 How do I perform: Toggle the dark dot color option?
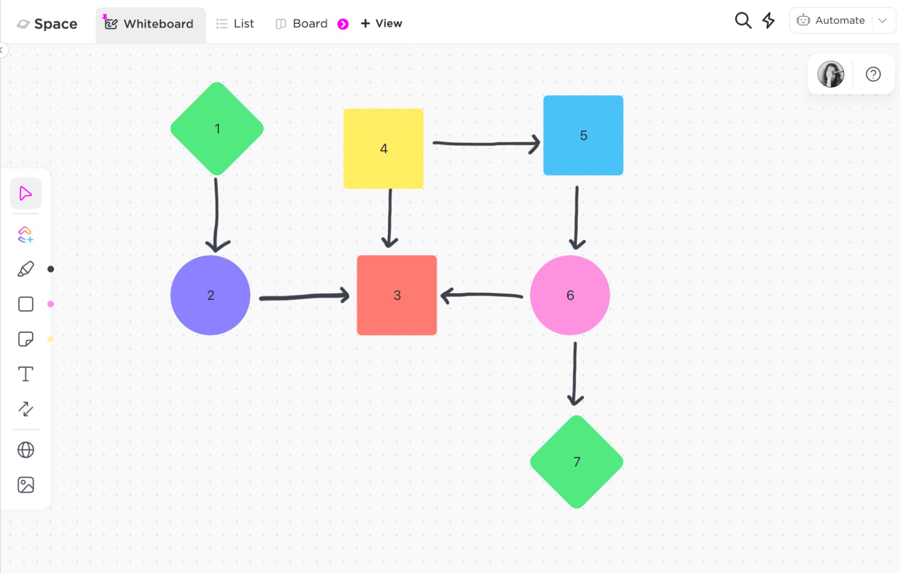click(50, 269)
